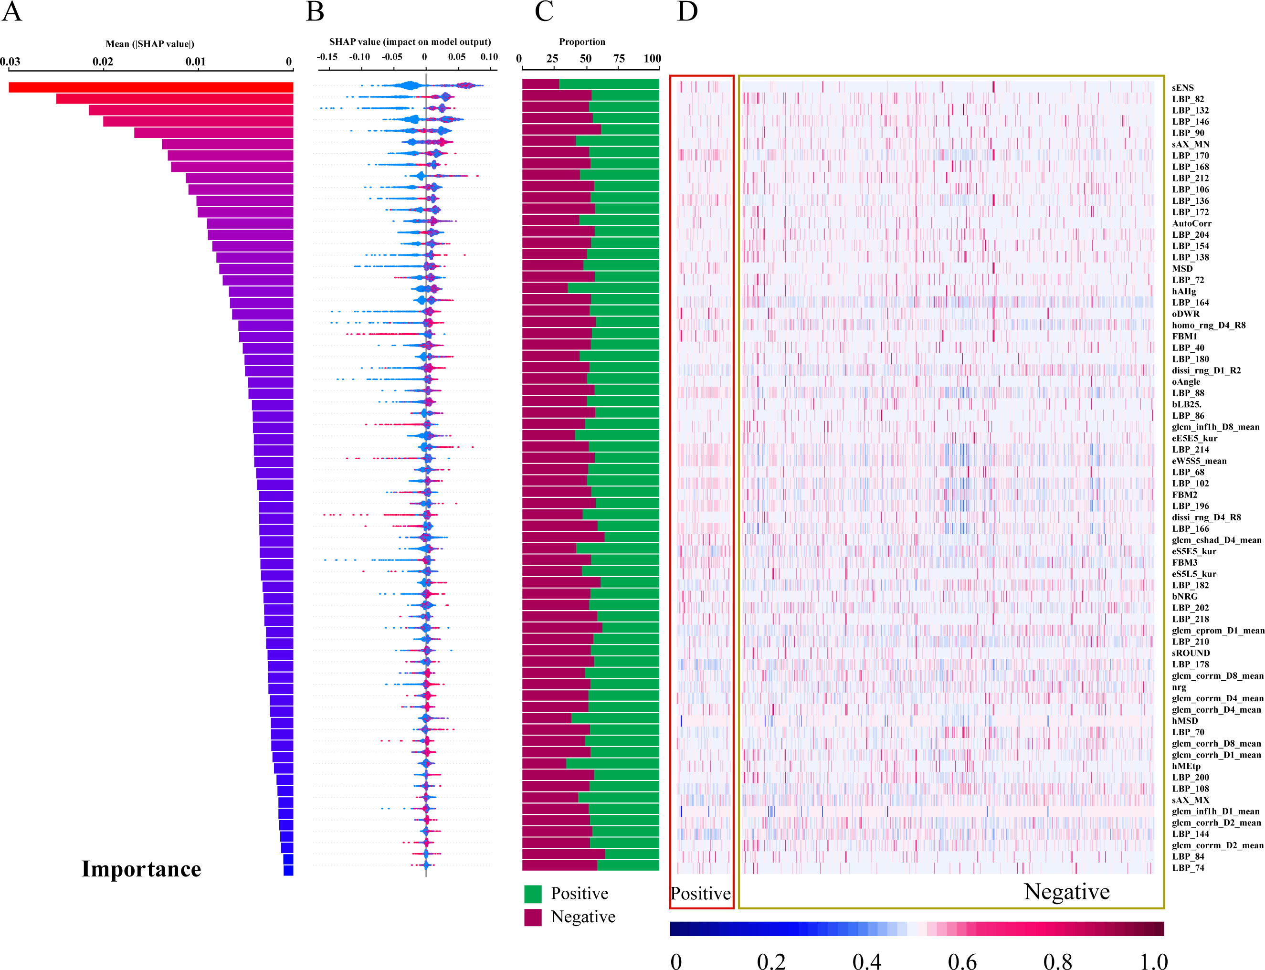The width and height of the screenshot is (1265, 970).
Task: Click the 'FBM1' feature label
Action: pos(1185,336)
